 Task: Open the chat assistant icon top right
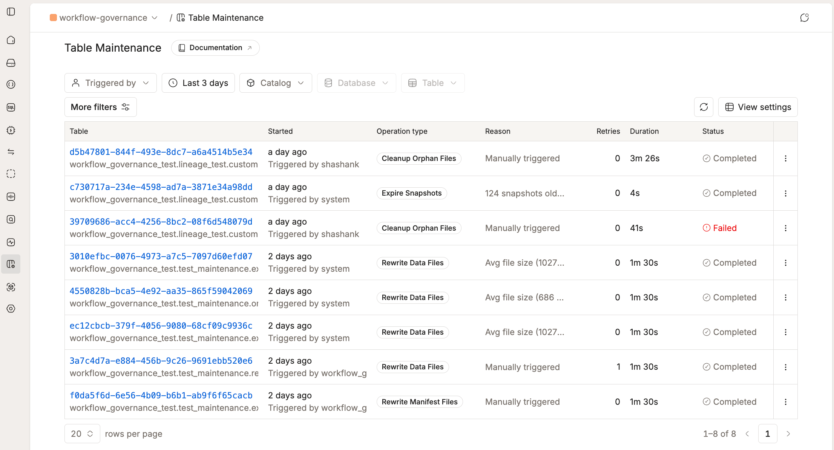804,18
